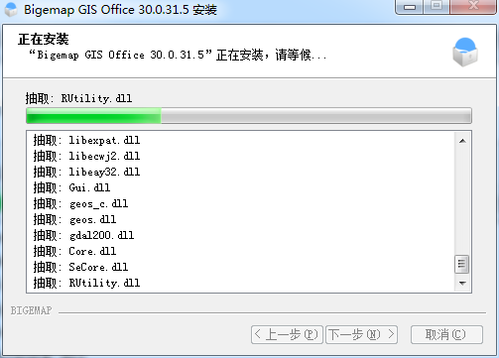
Task: Cancel installation with 取消(C) button
Action: pos(446,334)
